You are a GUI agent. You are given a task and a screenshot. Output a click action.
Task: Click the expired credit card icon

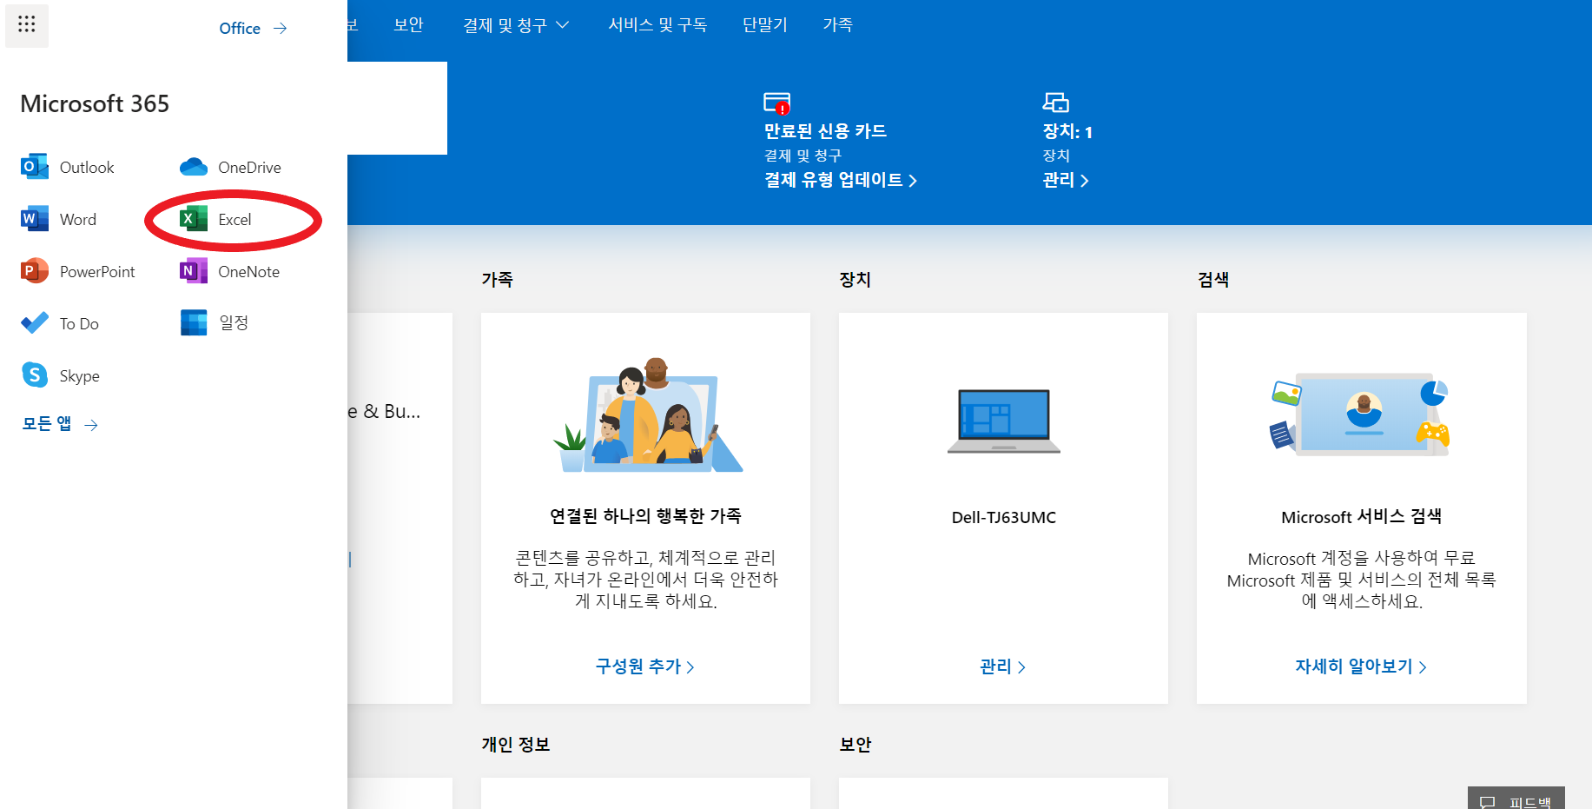pos(776,103)
